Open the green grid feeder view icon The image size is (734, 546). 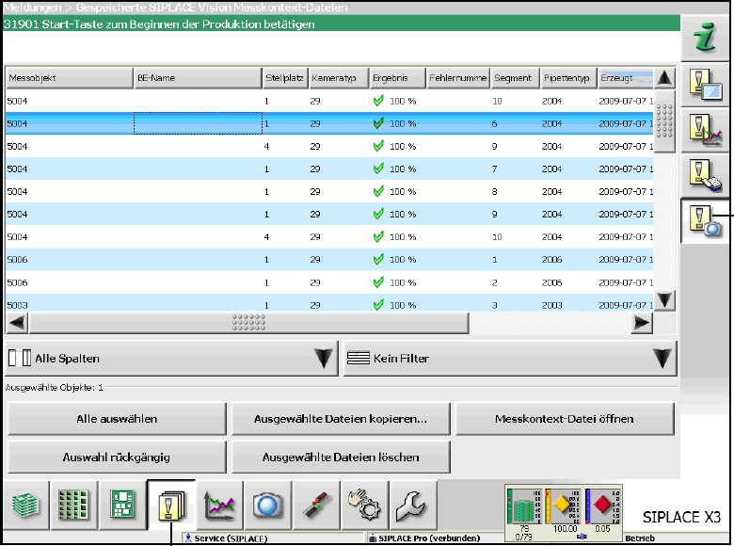click(x=73, y=505)
